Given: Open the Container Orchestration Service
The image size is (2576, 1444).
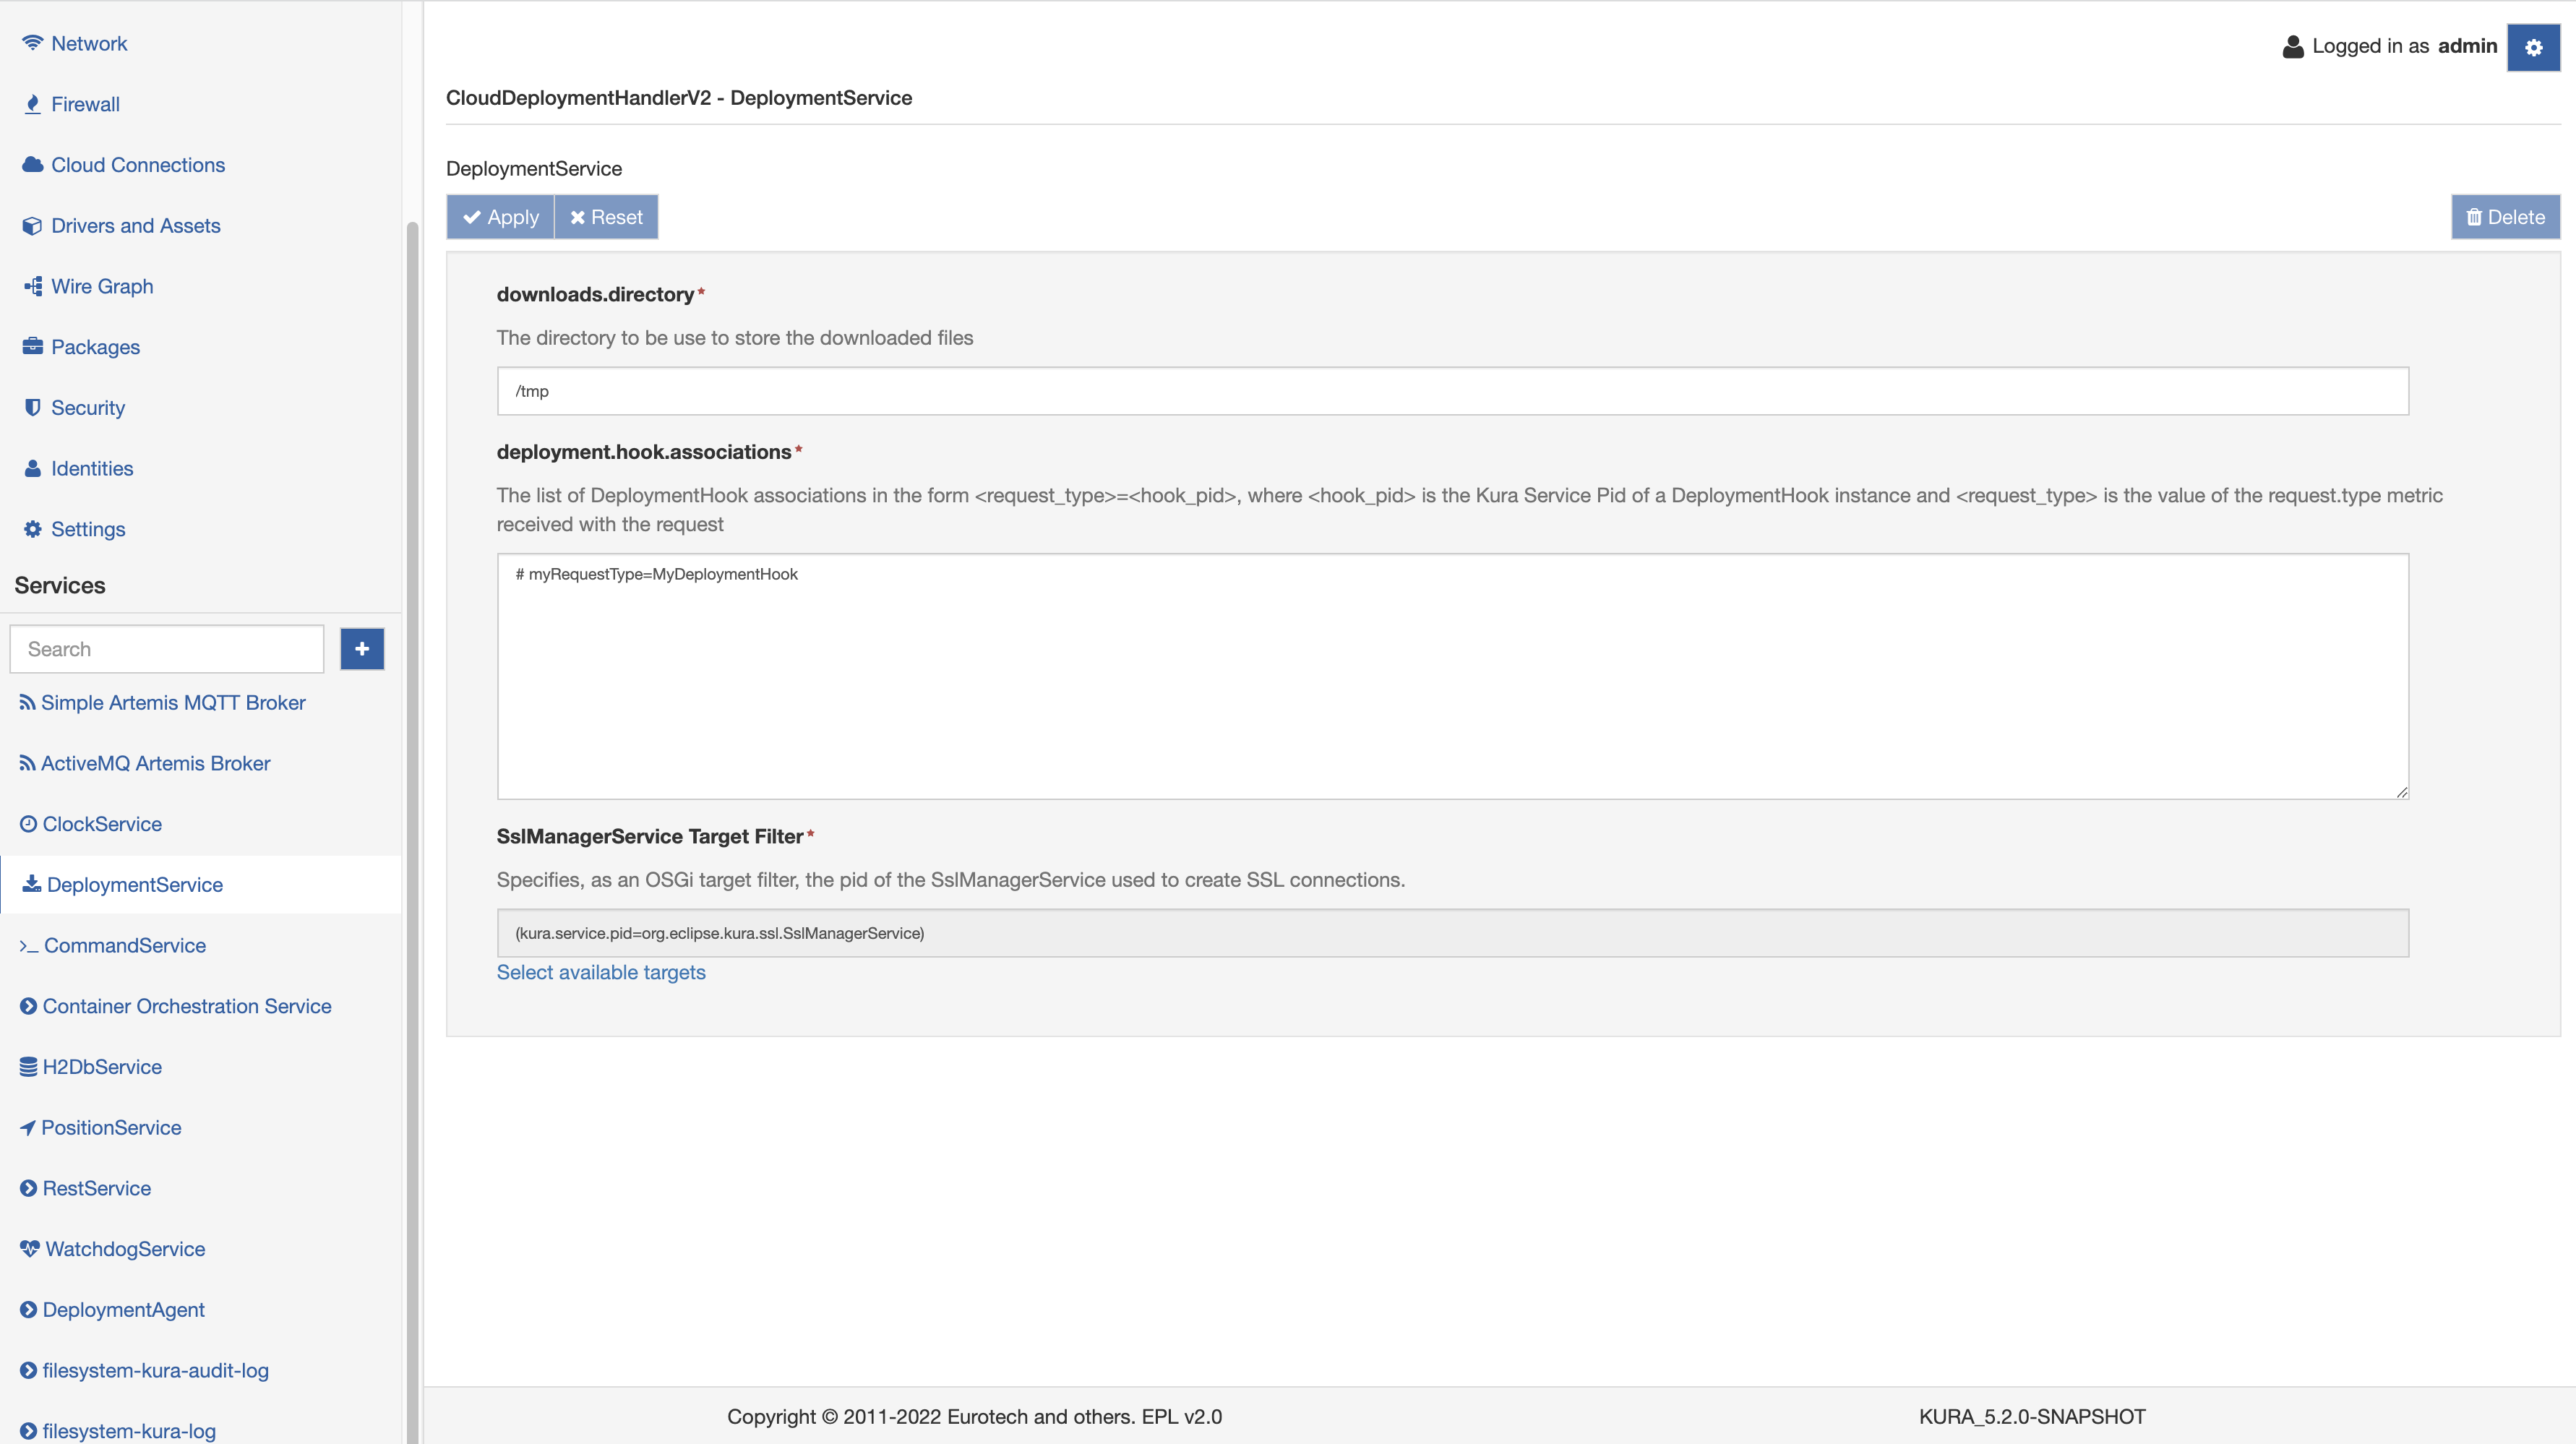Looking at the screenshot, I should (186, 1005).
